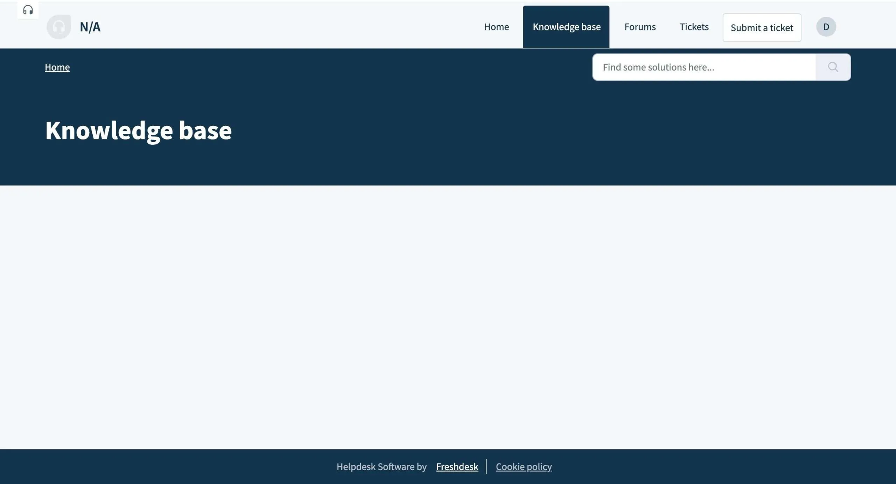Follow the Freshdesk footer link
Screen dimensions: 896x484
[457, 467]
